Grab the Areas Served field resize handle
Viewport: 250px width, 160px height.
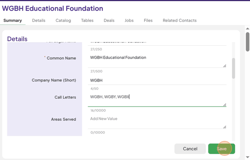tap(225, 127)
